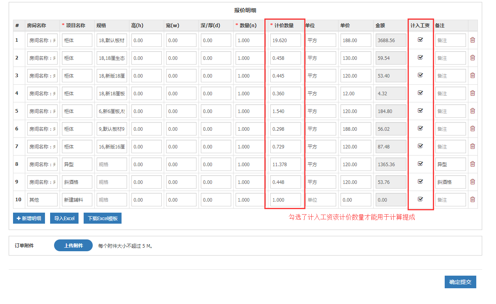Viewport: 496px width, 304px height.
Task: Click row 8 备注 field containing 异型
Action: point(450,164)
